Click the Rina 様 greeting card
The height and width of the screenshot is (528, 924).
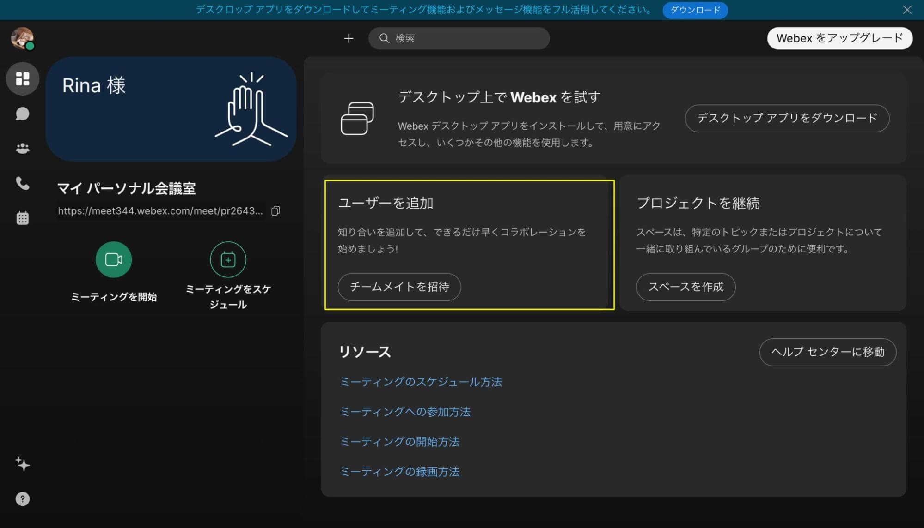point(171,109)
